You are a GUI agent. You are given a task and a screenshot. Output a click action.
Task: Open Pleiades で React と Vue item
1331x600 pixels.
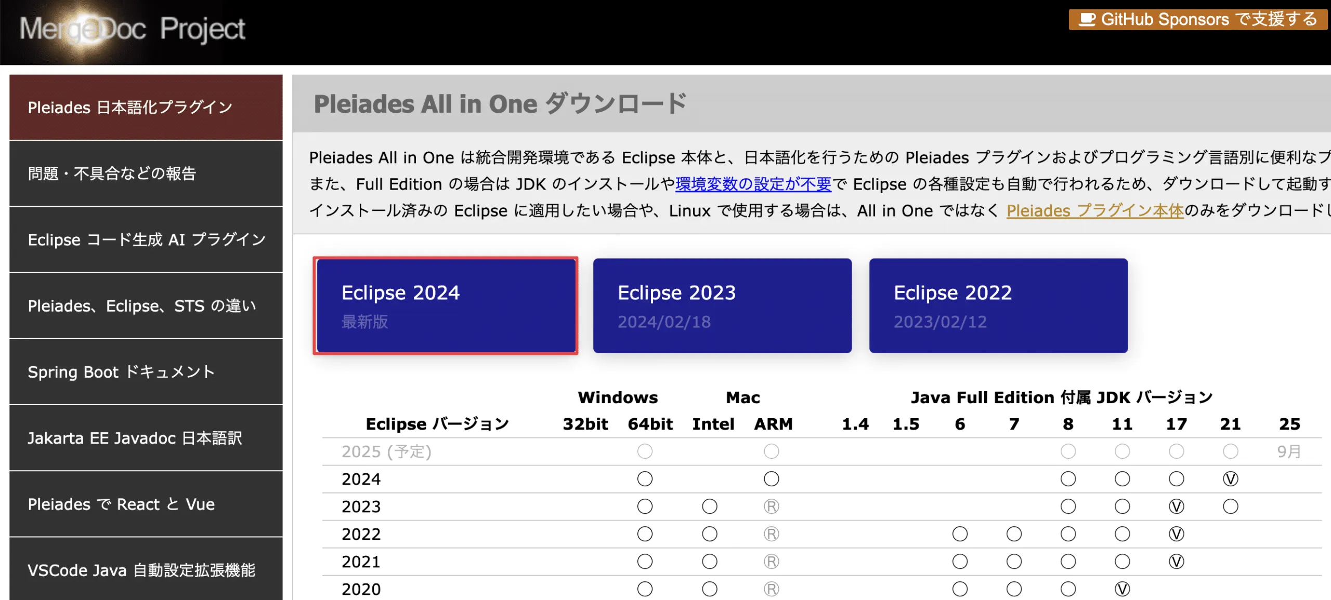click(146, 504)
